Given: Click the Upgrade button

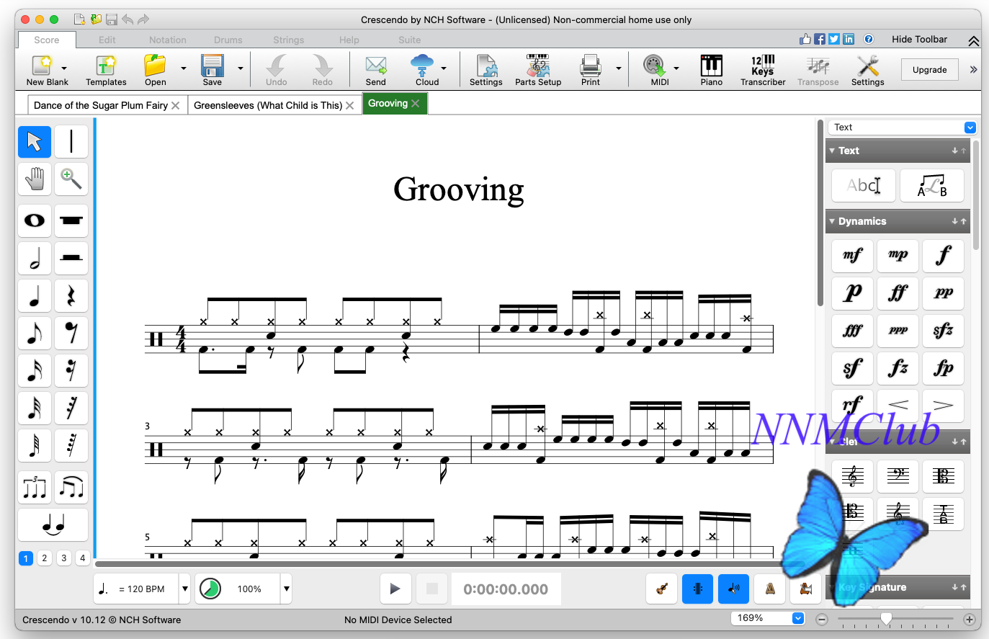Looking at the screenshot, I should pyautogui.click(x=930, y=70).
